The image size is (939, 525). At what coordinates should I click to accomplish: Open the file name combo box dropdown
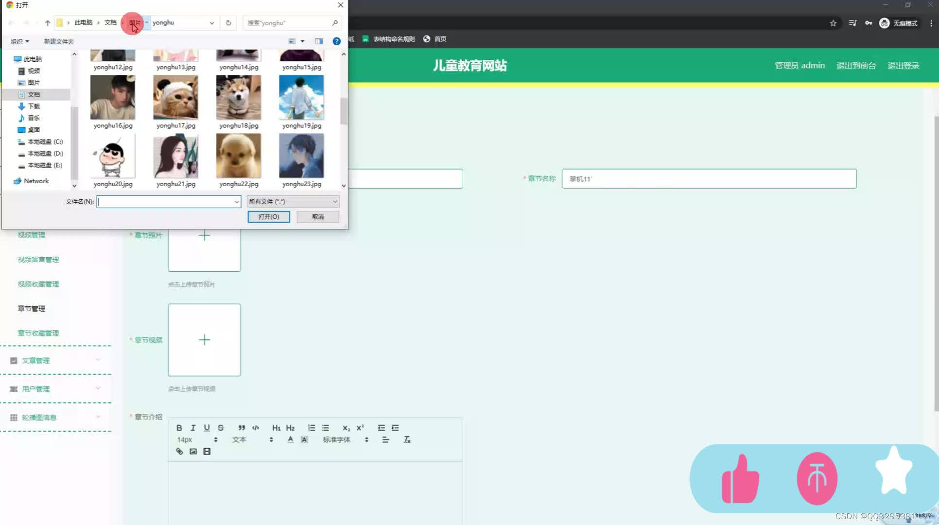coord(237,202)
